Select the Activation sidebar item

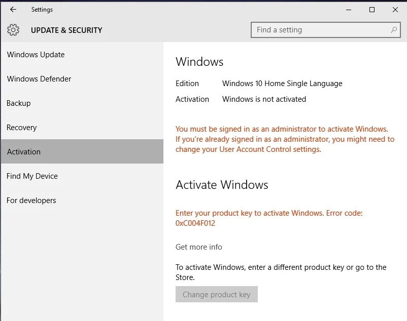82,151
